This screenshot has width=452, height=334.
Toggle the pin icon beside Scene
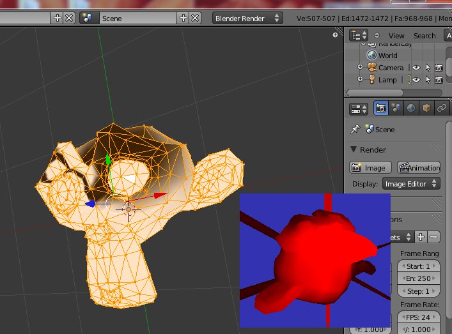tap(355, 129)
